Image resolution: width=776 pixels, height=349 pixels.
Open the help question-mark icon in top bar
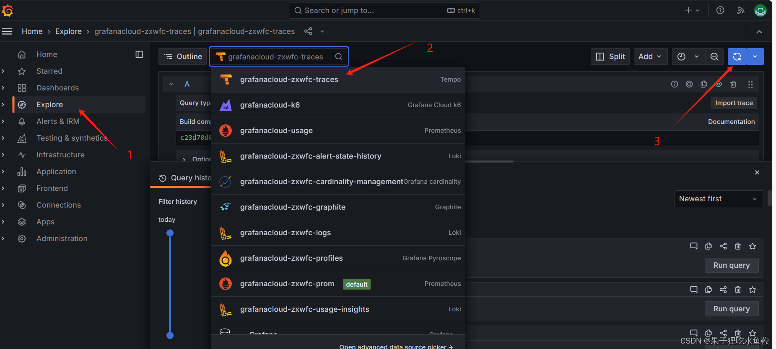720,10
